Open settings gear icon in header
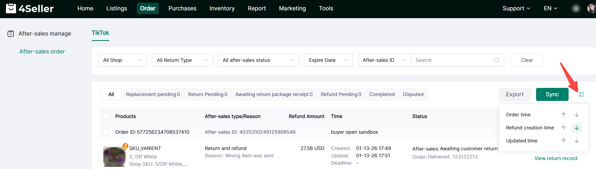Screen dimensions: 596x169 pos(576,8)
